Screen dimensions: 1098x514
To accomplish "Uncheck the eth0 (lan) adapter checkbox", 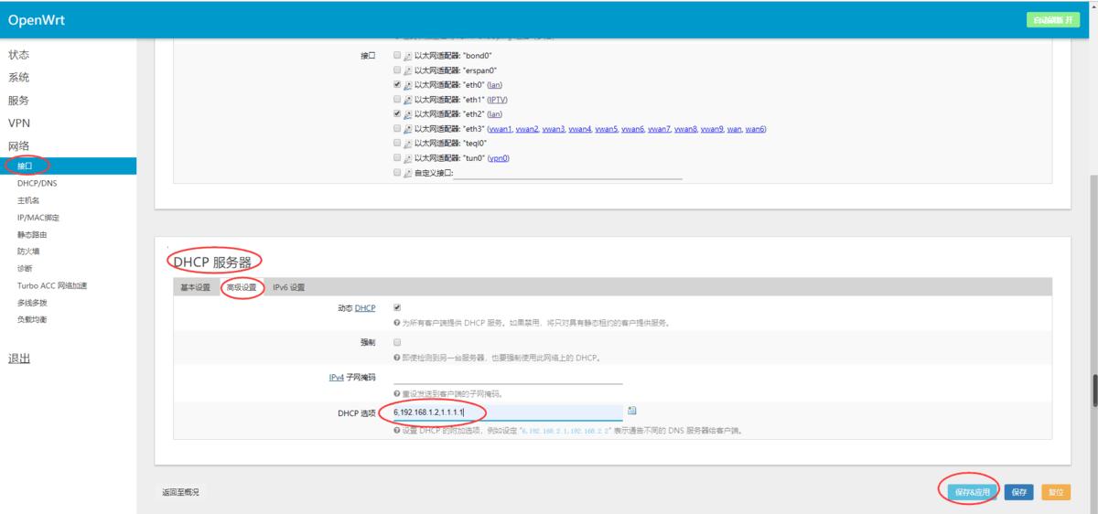I will tap(396, 85).
